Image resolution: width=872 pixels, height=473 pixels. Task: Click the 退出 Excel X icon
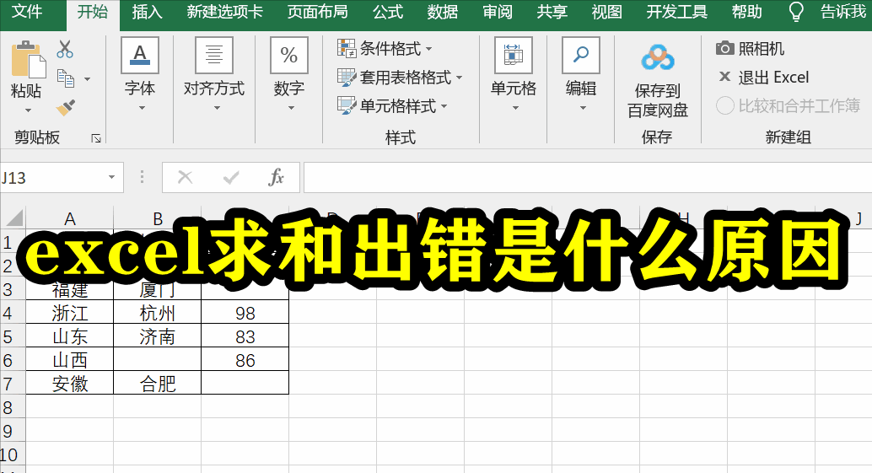[724, 77]
